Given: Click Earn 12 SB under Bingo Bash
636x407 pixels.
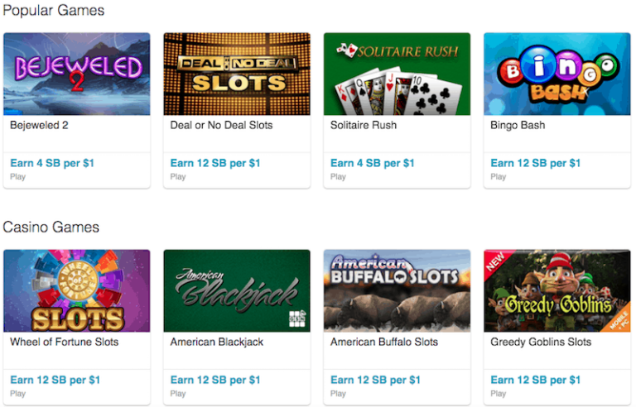Looking at the screenshot, I should tap(536, 163).
